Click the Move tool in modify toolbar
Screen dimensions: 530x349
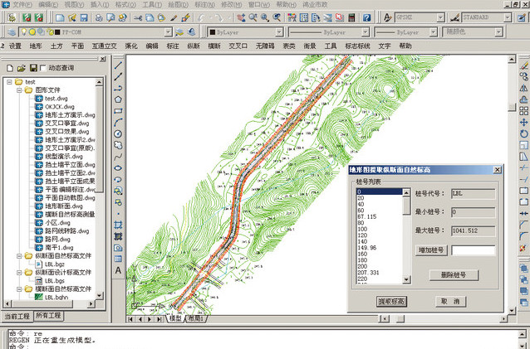[523, 123]
